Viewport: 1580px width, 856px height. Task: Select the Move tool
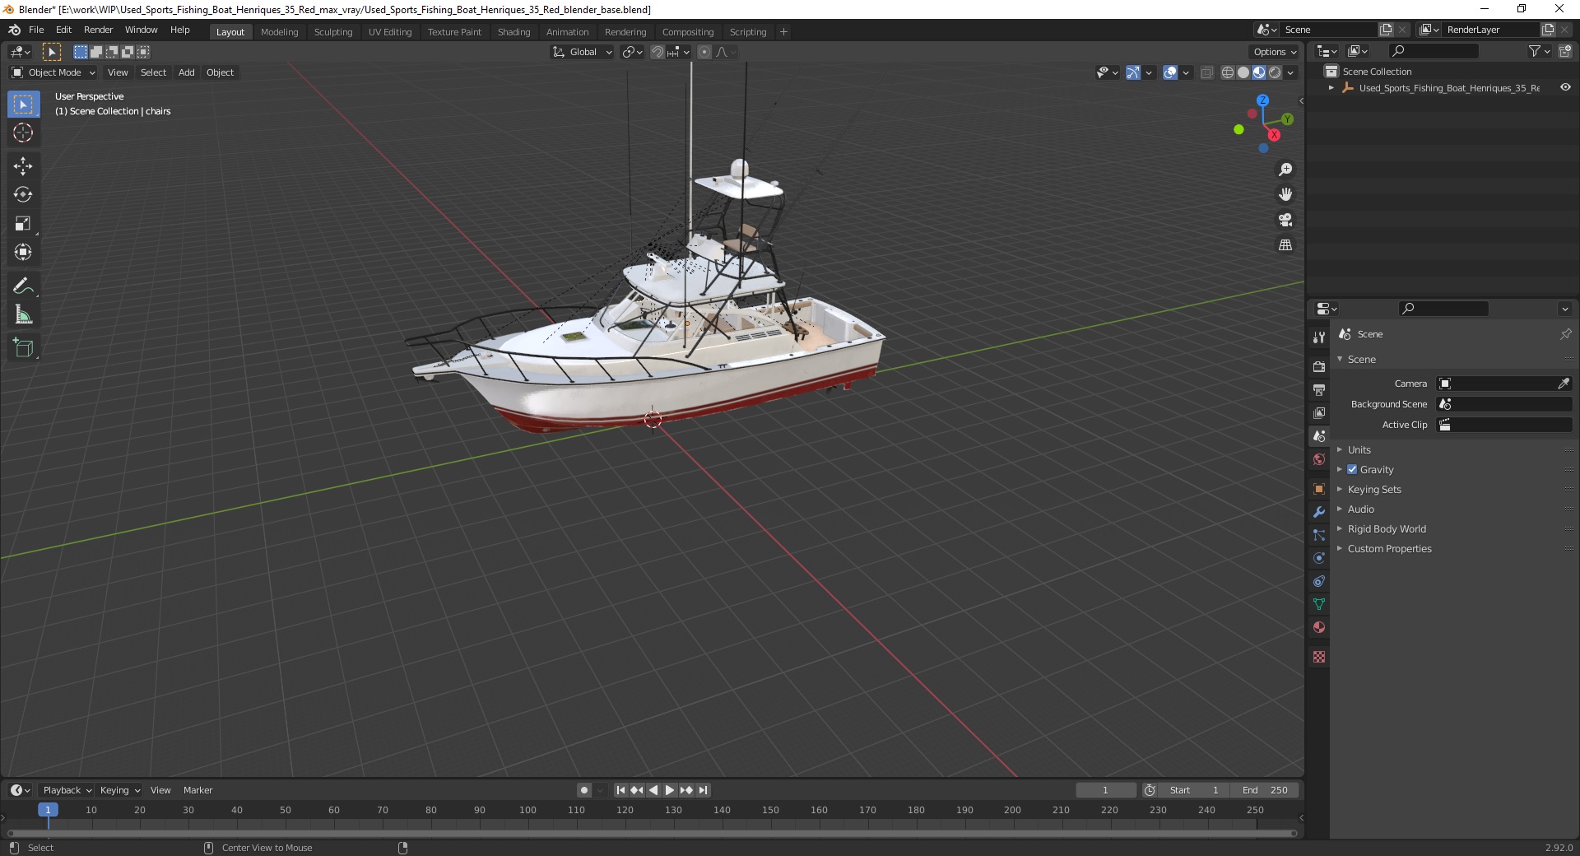23,166
